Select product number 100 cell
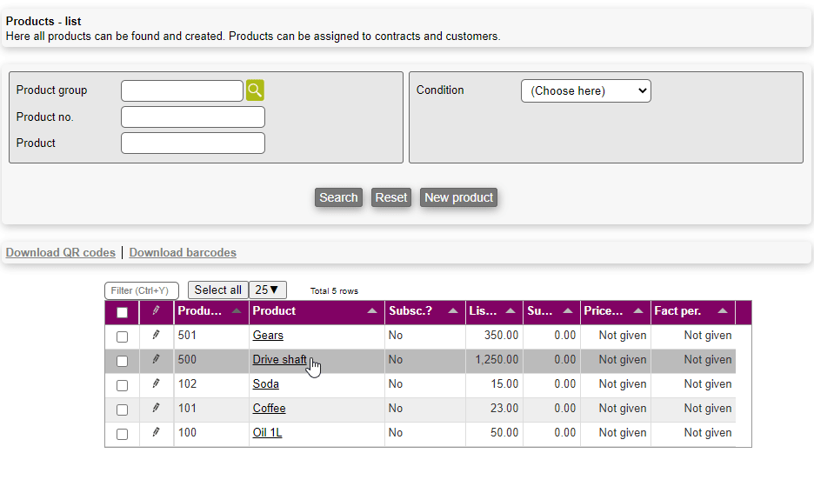 pyautogui.click(x=211, y=433)
